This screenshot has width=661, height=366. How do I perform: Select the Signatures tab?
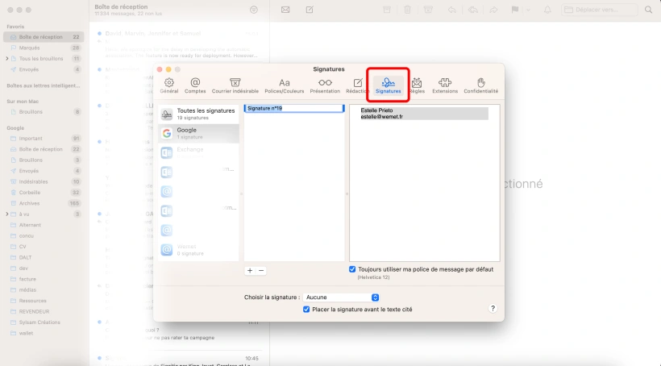[388, 85]
